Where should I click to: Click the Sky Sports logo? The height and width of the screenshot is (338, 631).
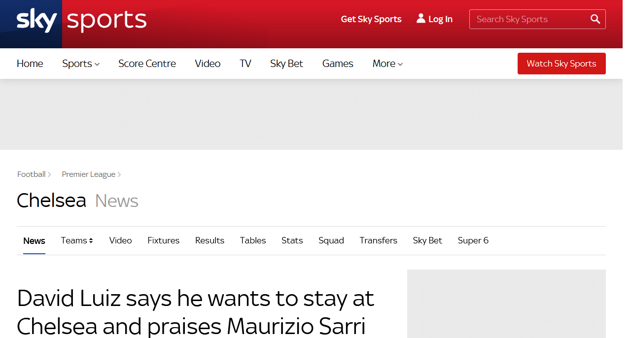pos(81,21)
